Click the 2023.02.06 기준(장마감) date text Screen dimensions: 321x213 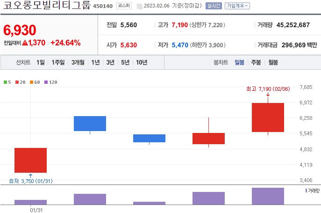coord(172,6)
